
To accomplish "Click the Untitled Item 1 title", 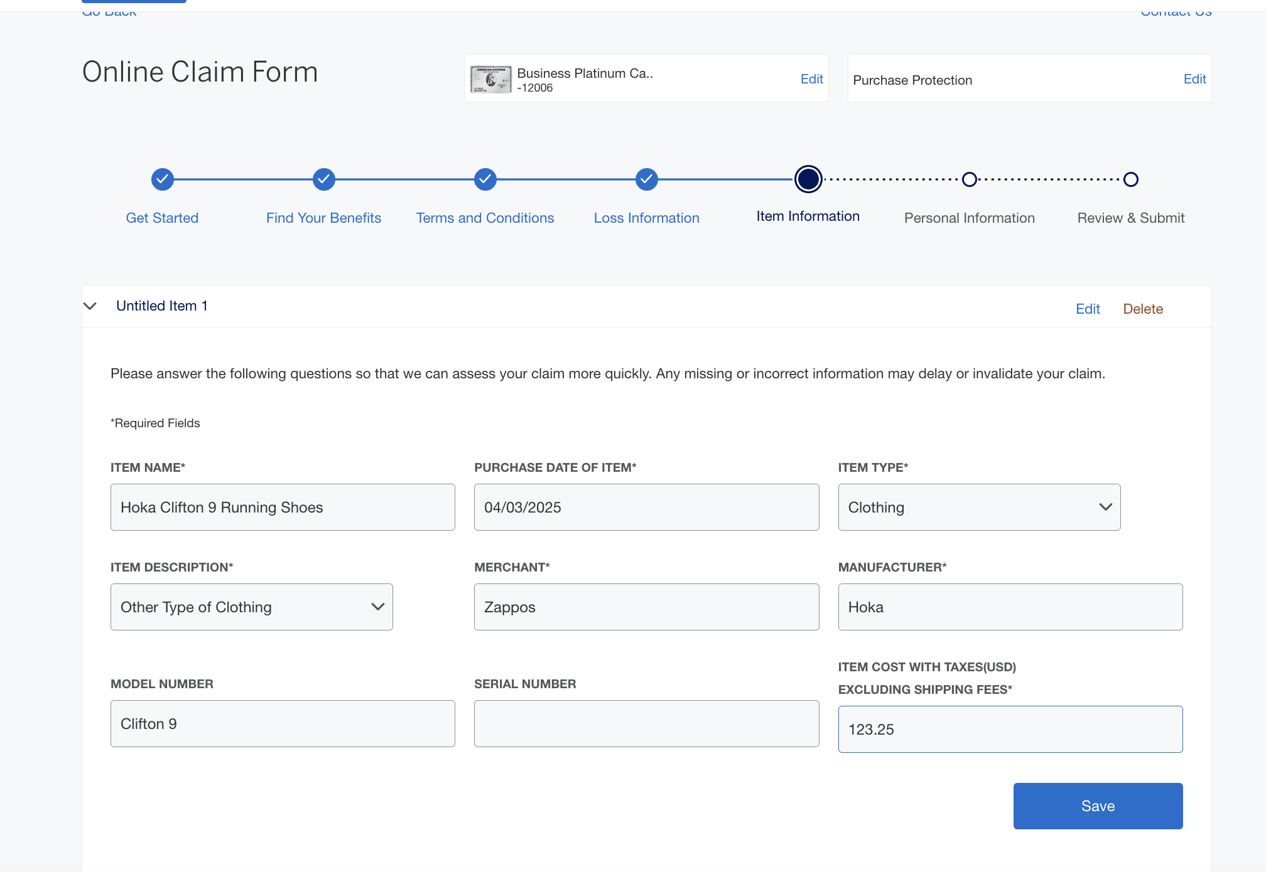I will click(162, 306).
